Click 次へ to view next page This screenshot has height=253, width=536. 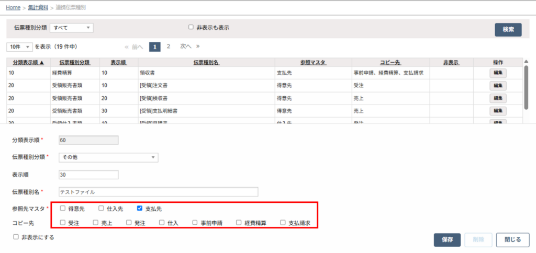point(186,47)
